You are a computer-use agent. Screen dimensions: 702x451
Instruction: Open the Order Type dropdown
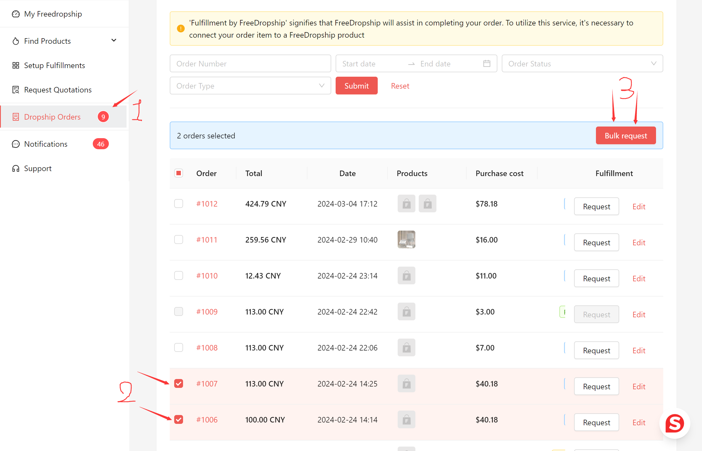coord(250,86)
